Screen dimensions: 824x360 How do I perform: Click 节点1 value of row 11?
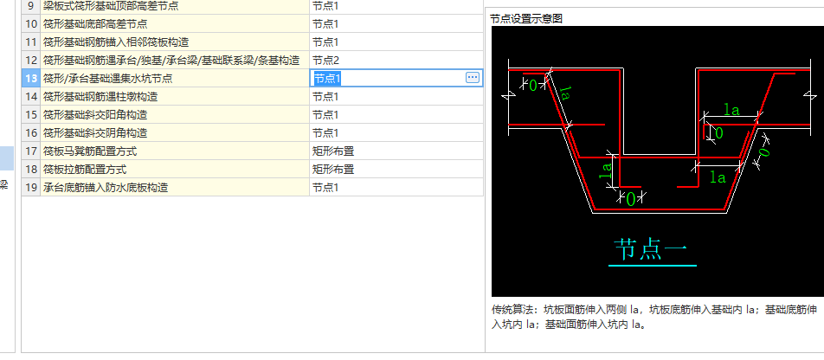coord(396,42)
